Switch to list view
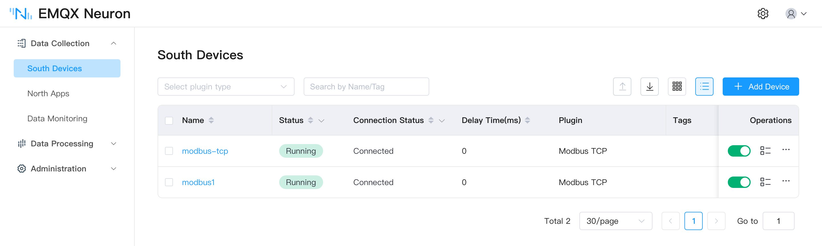822x246 pixels. coord(704,87)
